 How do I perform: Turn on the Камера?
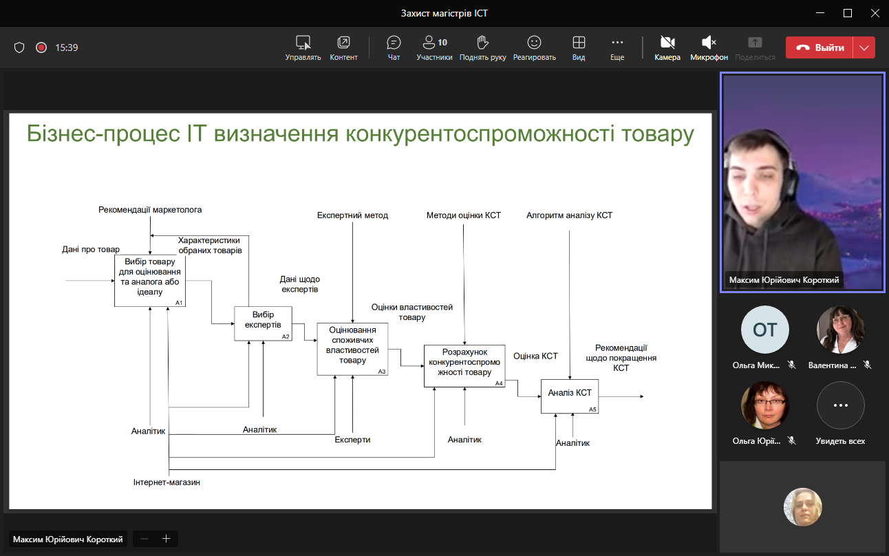[667, 47]
